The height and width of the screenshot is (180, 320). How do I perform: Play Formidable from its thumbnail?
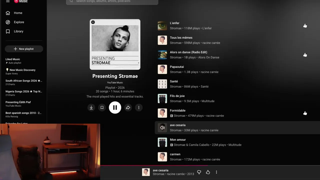tap(162, 113)
